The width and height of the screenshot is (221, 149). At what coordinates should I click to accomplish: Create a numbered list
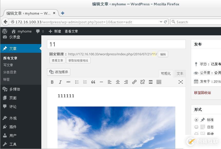pos(85,82)
